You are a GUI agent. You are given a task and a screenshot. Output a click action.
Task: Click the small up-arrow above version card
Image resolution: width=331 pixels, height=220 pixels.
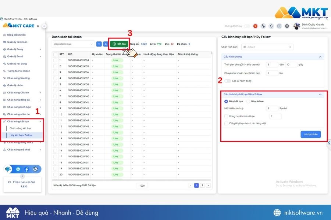pyautogui.click(x=22, y=176)
